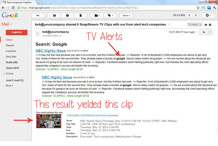
Task: Open the Move to folder dropdown
Action: tap(97, 16)
